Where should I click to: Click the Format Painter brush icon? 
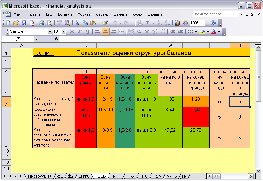coord(105,23)
